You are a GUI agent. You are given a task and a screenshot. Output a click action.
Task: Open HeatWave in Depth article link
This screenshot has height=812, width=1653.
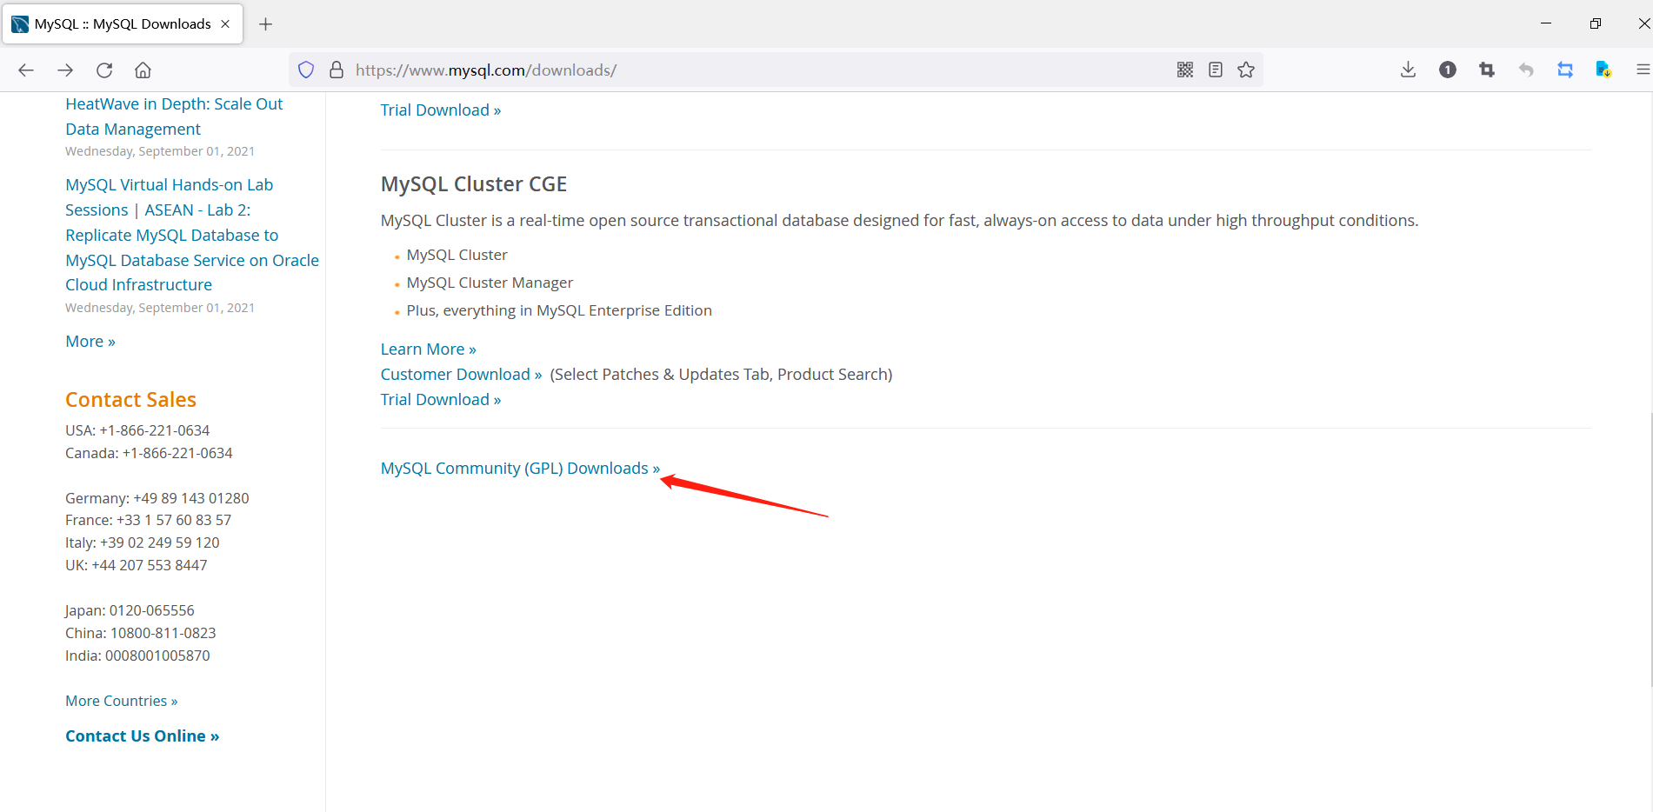[x=174, y=116]
